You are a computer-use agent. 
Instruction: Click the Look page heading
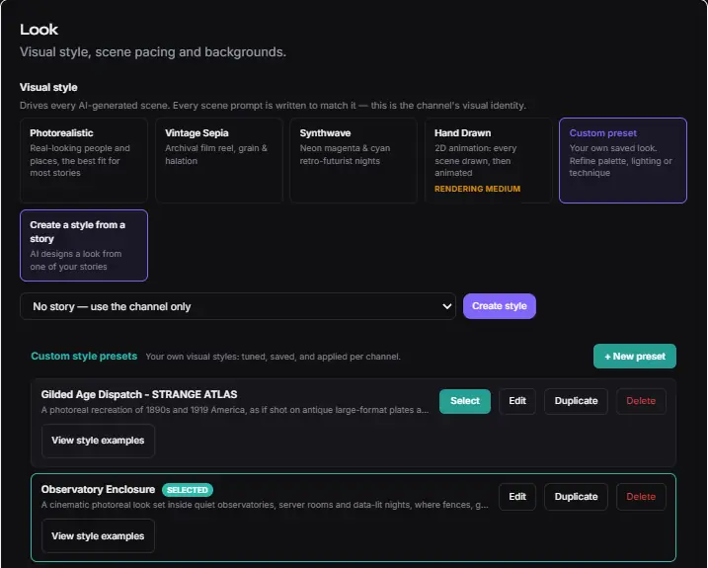[39, 30]
